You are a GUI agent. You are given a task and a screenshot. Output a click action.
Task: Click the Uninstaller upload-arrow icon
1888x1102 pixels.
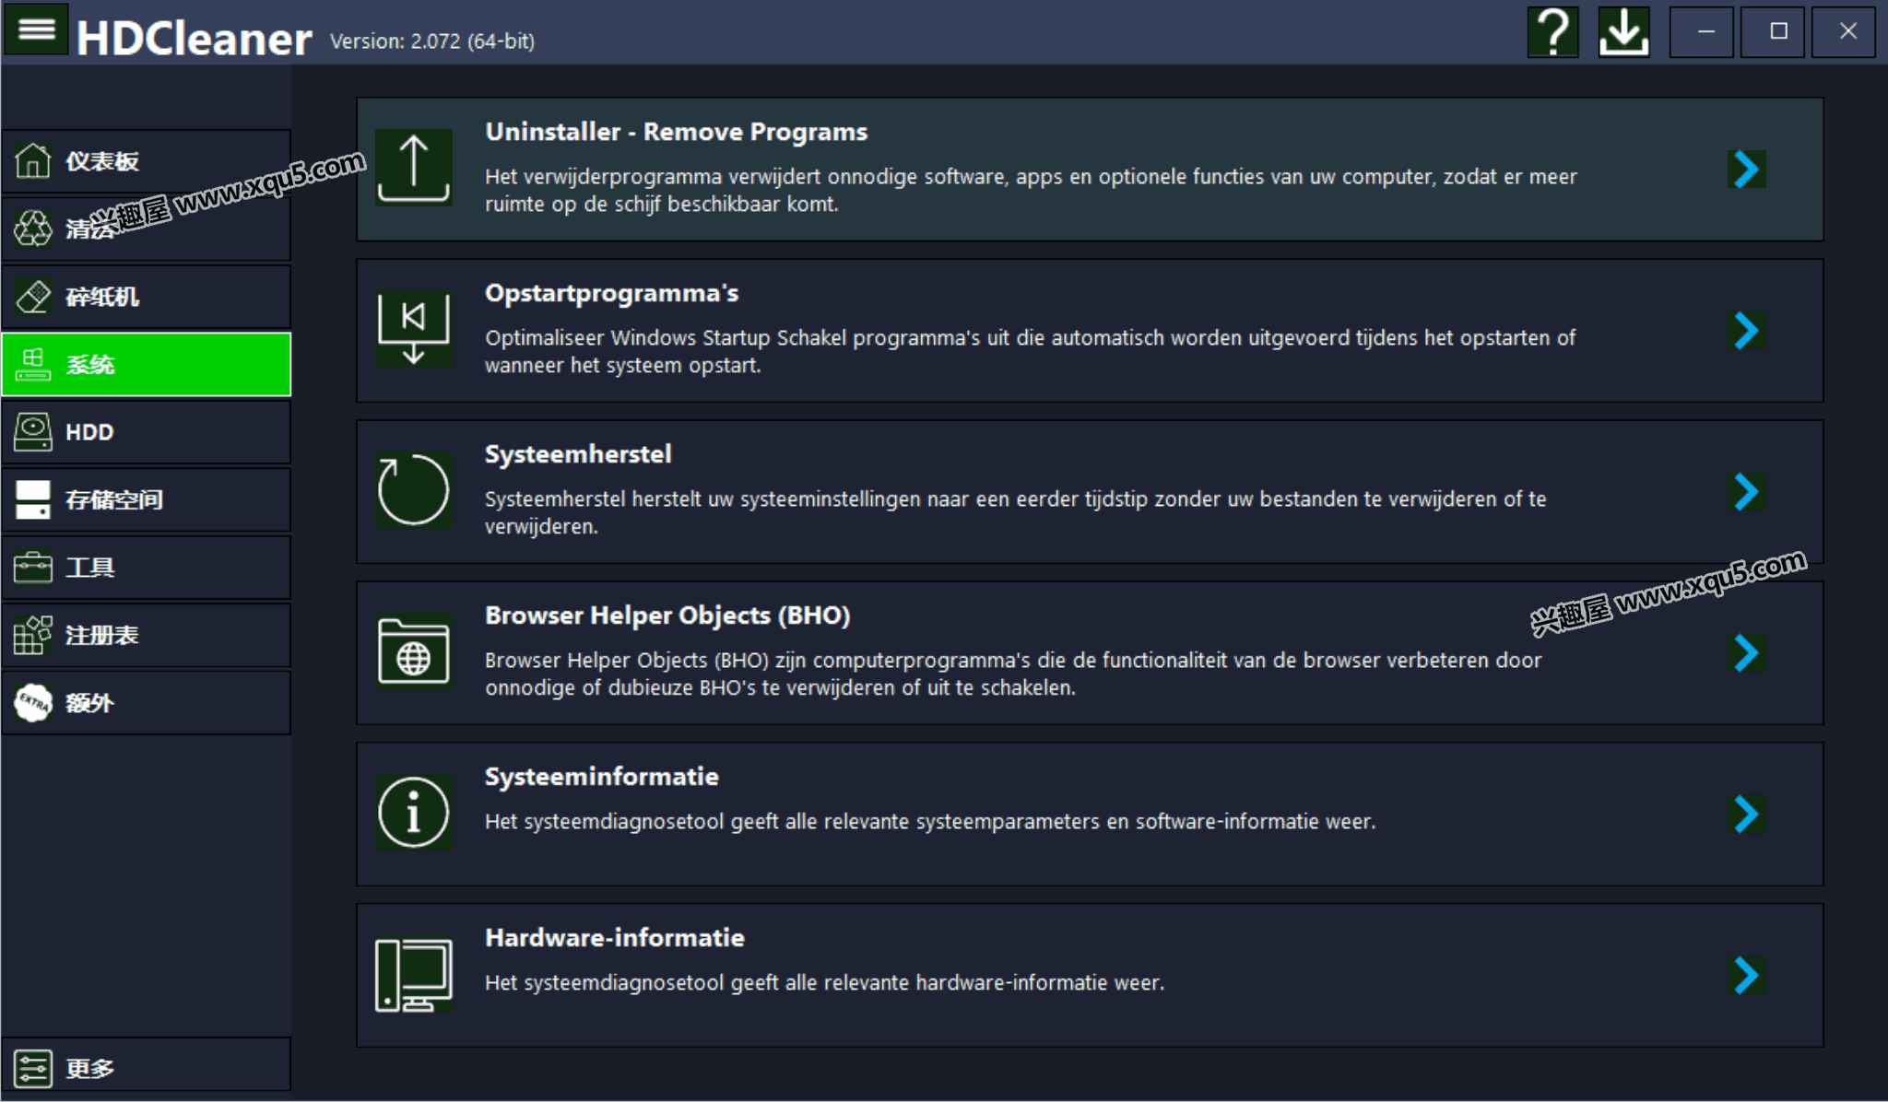(x=413, y=169)
